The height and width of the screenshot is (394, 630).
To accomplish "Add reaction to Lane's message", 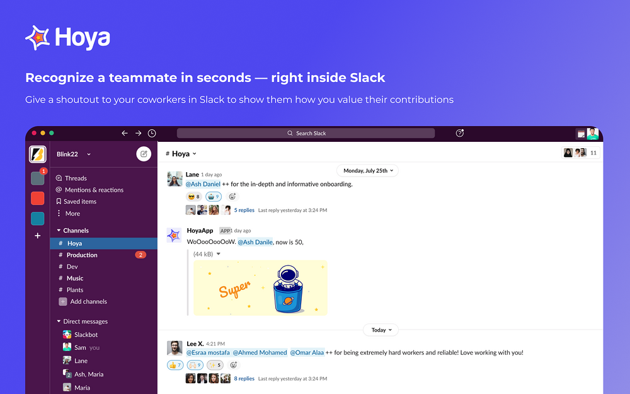I will point(232,197).
